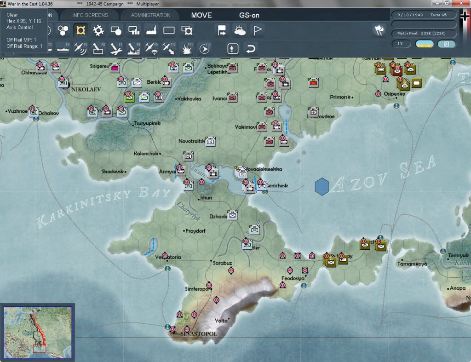Select the SEC unit at Ochakov
The image size is (471, 362).
pyautogui.click(x=34, y=112)
